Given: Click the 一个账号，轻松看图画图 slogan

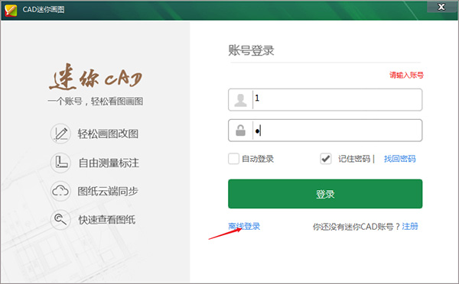Looking at the screenshot, I should coord(96,102).
